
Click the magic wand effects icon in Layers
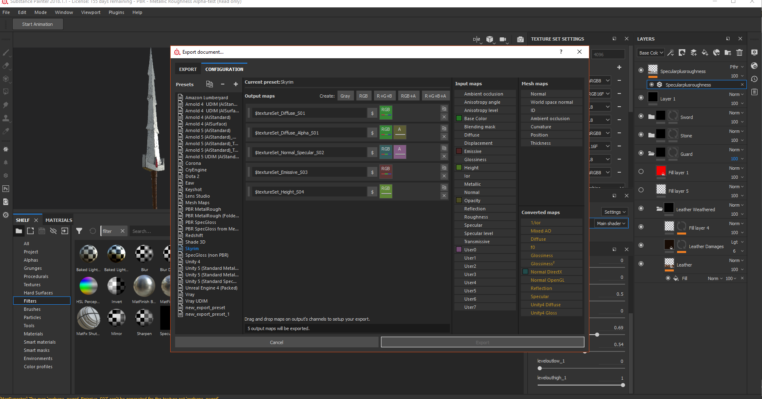pyautogui.click(x=671, y=52)
